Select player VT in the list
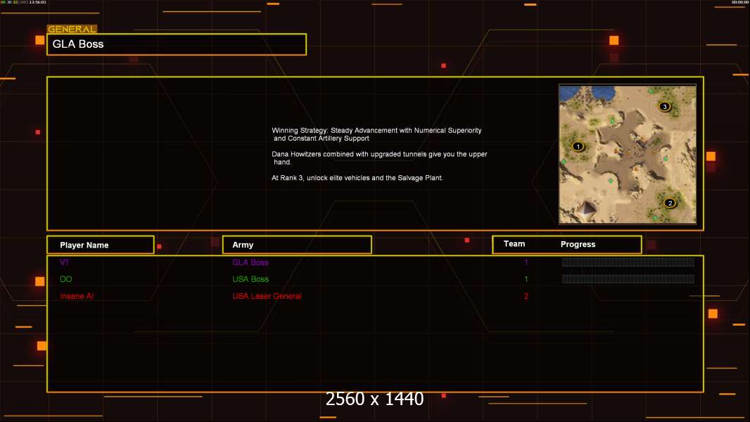 (65, 262)
